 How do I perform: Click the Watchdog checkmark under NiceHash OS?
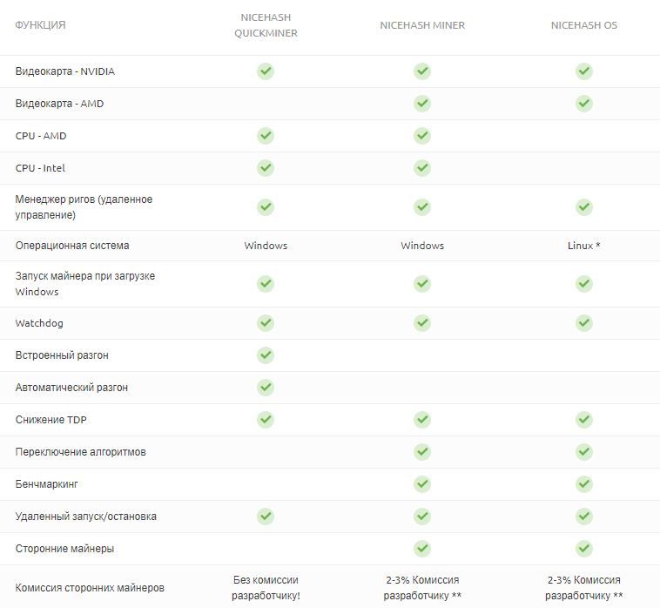[584, 323]
